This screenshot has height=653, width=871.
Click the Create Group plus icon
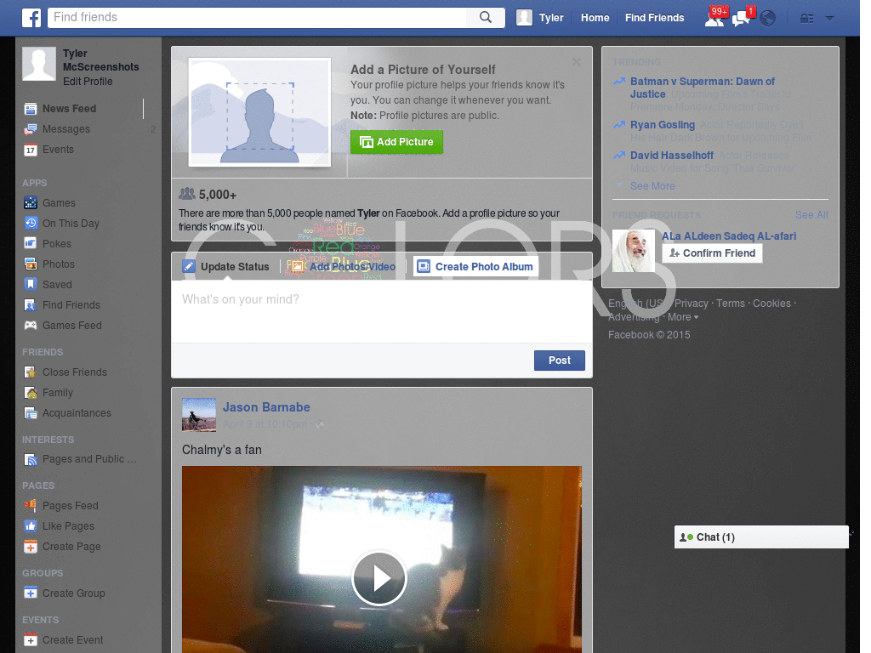click(x=31, y=593)
